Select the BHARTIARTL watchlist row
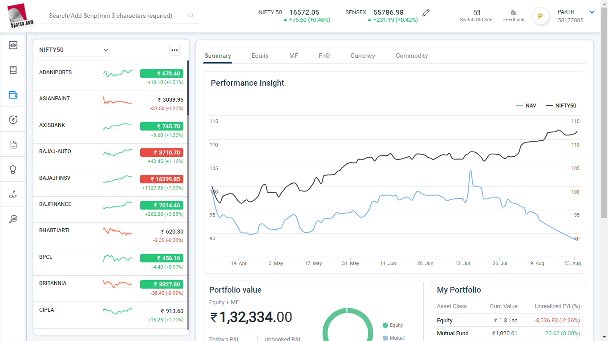This screenshot has height=341, width=608. pos(111,236)
